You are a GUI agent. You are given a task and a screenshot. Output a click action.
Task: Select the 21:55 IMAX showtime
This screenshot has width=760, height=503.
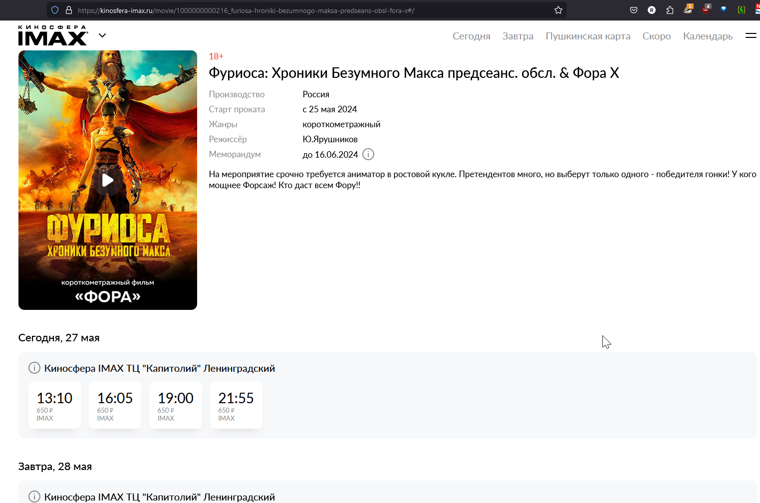click(236, 405)
